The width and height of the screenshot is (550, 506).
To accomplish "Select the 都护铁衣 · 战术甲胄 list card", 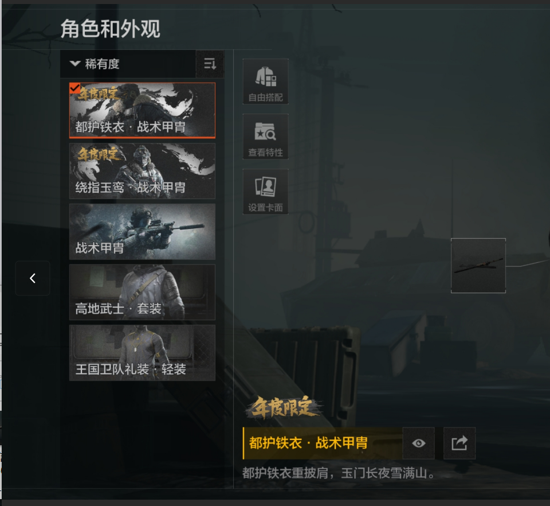I will pyautogui.click(x=142, y=110).
